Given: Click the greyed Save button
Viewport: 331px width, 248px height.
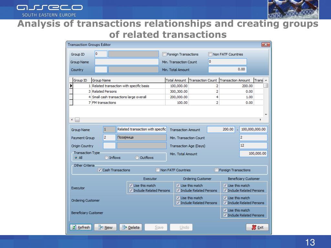Looking at the screenshot, I should pos(156,227).
